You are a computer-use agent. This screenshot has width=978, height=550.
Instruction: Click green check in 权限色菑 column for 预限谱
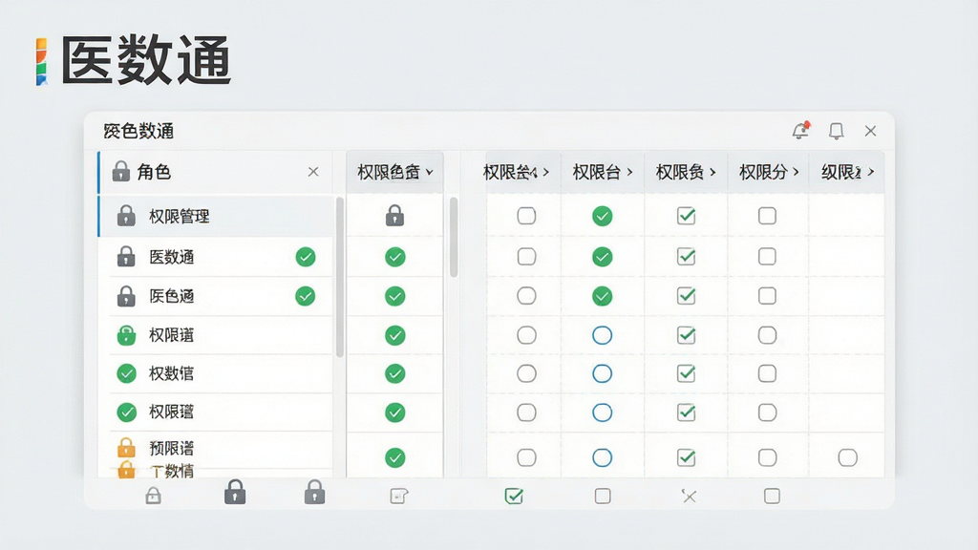394,457
